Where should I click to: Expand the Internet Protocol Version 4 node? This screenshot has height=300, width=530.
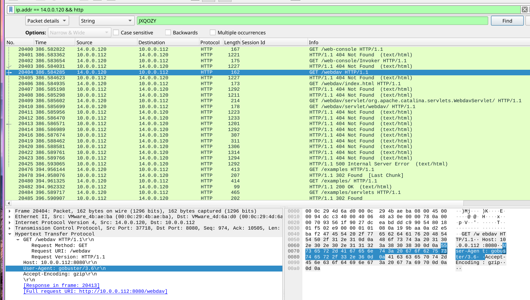[x=10, y=223]
